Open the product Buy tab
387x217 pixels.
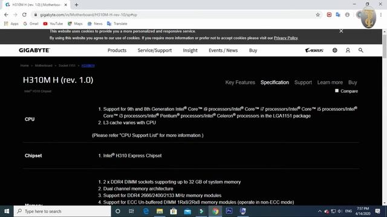[x=353, y=83]
